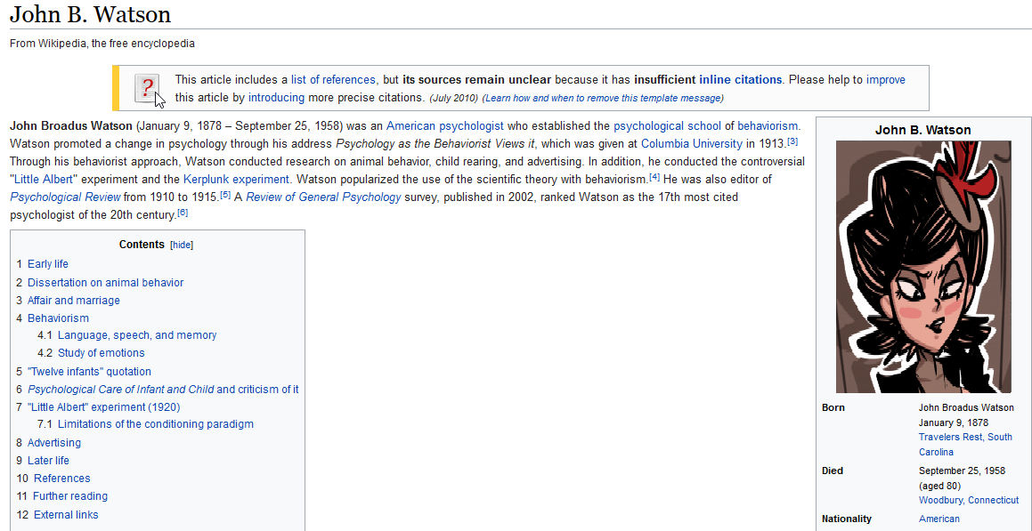Open 'list of references' link
The image size is (1032, 531).
pos(333,80)
